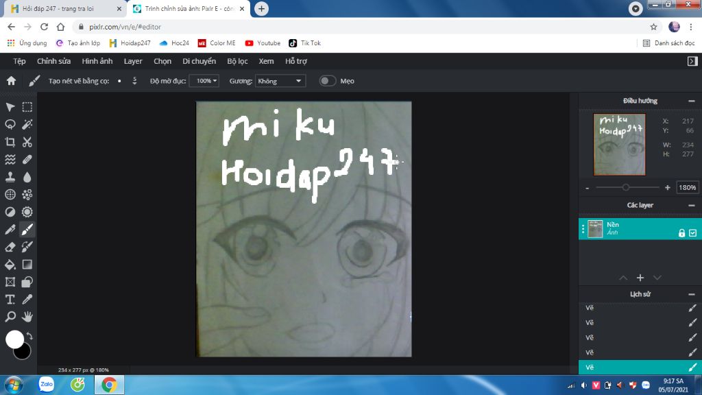Open black background color swatch
Image resolution: width=702 pixels, height=395 pixels.
(x=23, y=352)
